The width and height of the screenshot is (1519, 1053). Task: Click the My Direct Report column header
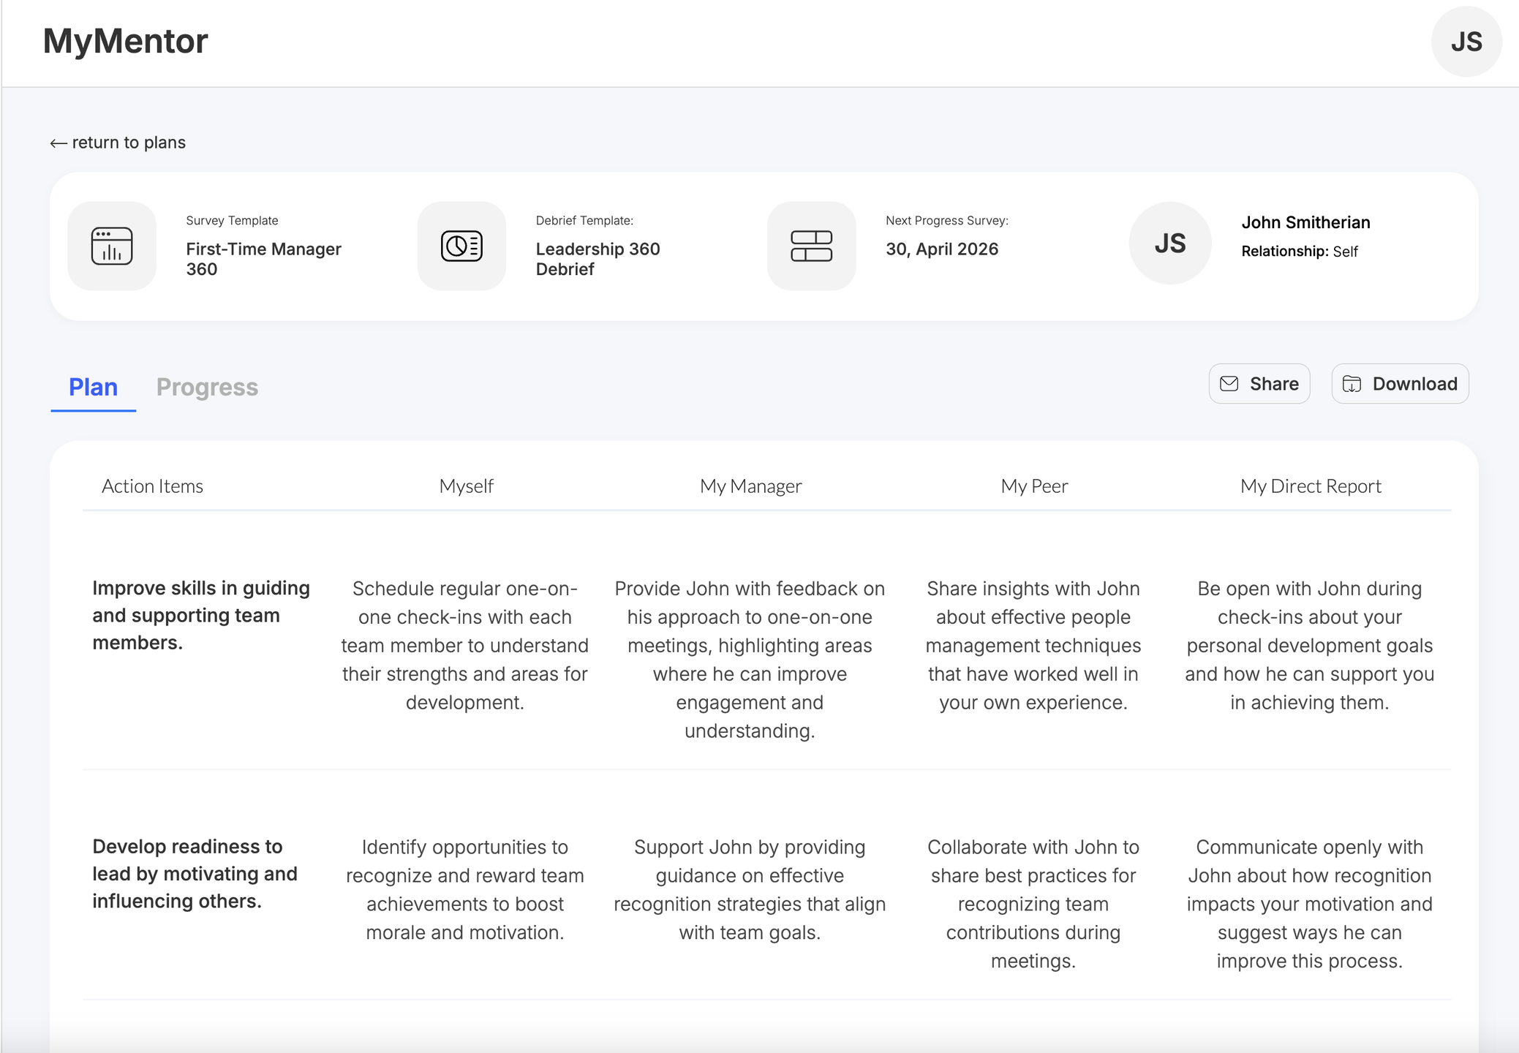tap(1311, 486)
